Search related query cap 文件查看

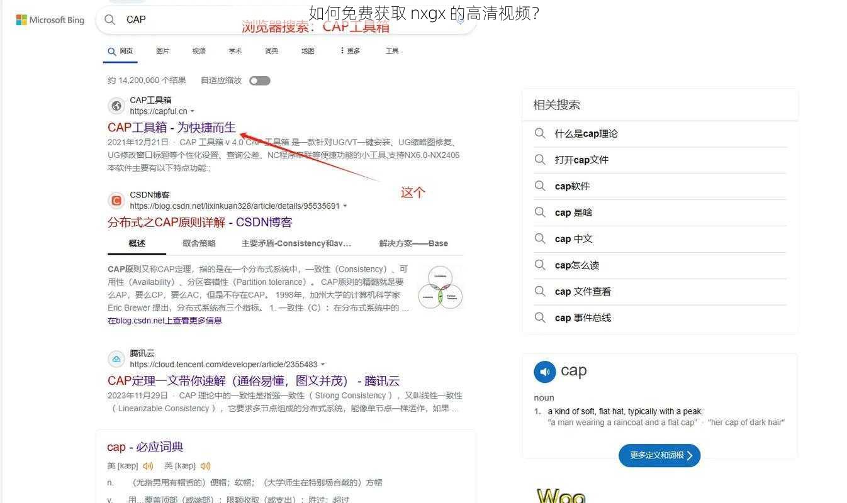tap(583, 292)
